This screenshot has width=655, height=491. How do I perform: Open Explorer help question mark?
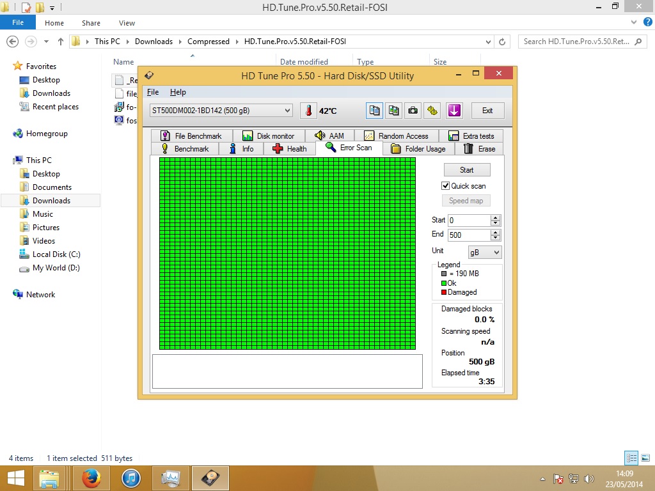[648, 22]
